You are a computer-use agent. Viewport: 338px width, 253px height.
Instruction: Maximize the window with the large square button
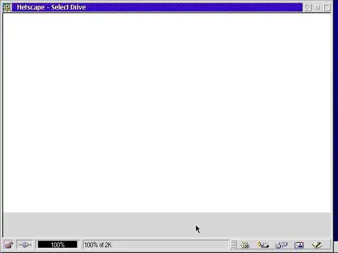pos(327,7)
